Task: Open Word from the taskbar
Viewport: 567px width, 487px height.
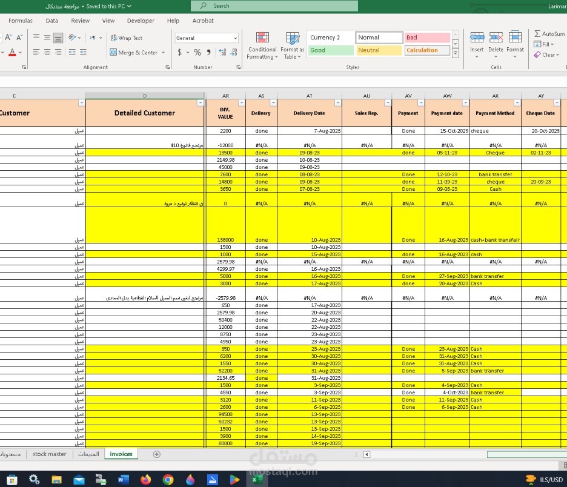Action: tap(124, 479)
